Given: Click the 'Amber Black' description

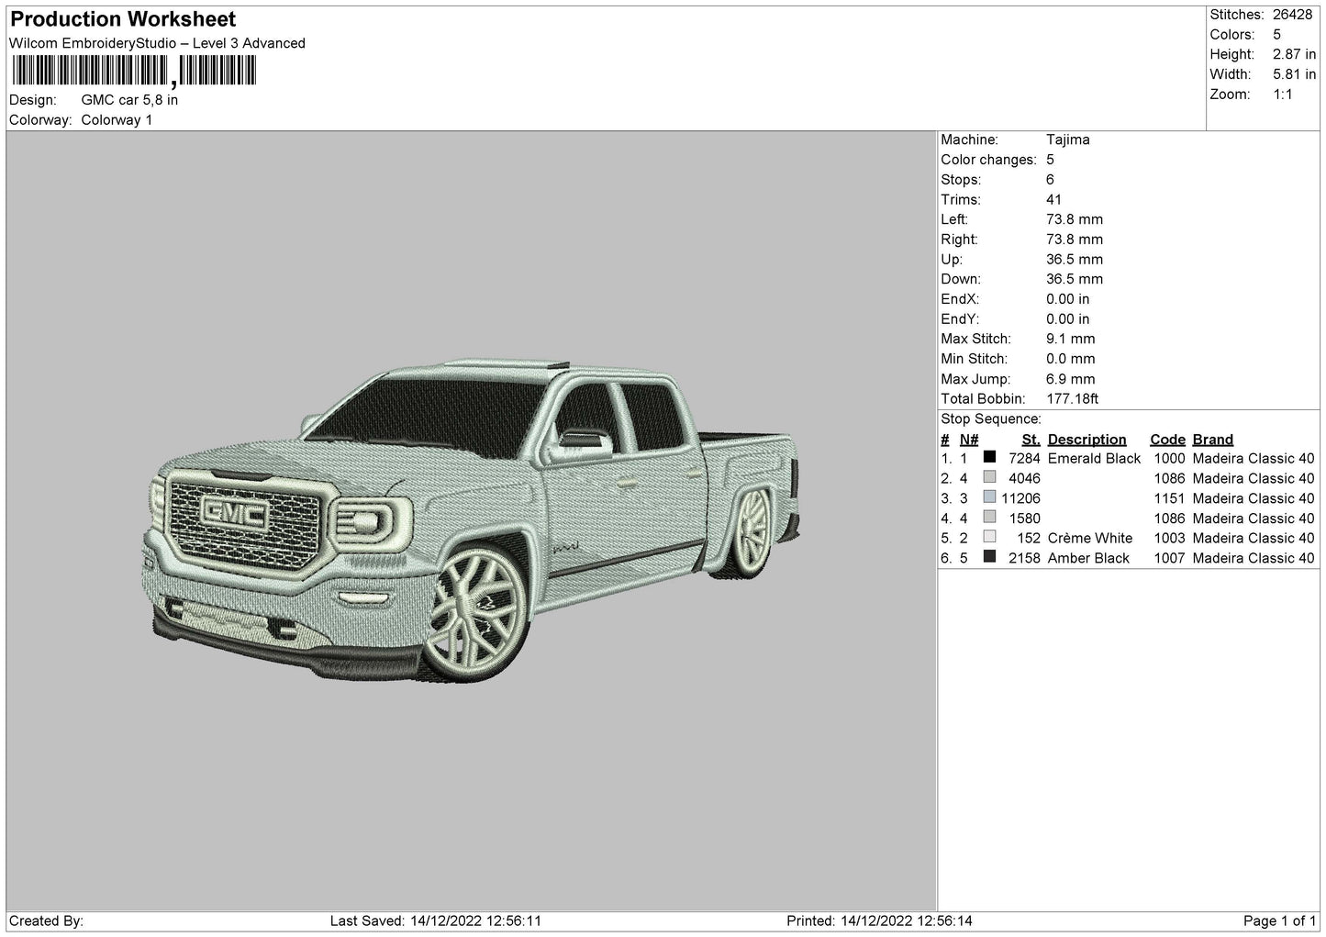Looking at the screenshot, I should tap(1088, 558).
